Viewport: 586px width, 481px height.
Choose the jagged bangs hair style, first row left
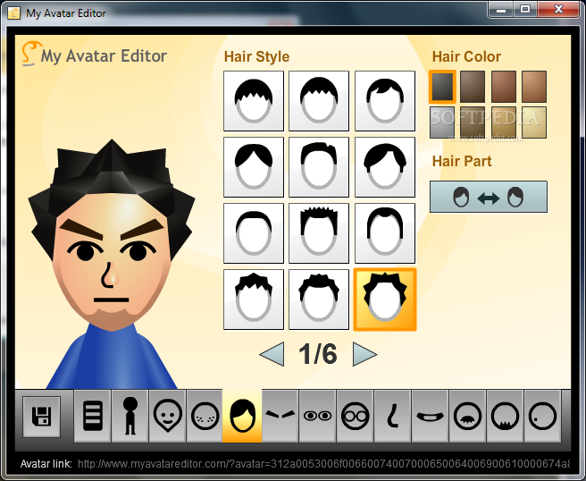coord(254,101)
